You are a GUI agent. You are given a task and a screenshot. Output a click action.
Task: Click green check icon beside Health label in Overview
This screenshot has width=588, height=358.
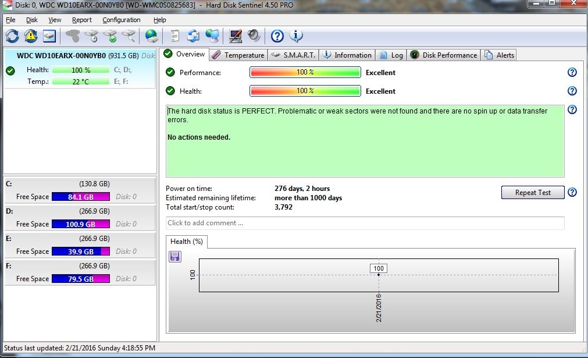click(170, 91)
